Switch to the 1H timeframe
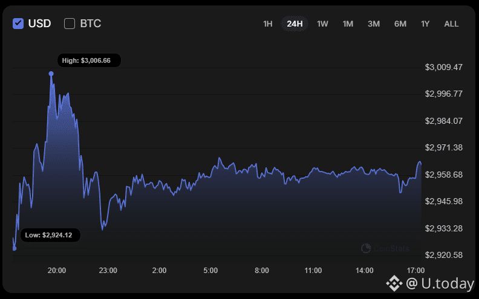Image resolution: width=479 pixels, height=299 pixels. [267, 24]
